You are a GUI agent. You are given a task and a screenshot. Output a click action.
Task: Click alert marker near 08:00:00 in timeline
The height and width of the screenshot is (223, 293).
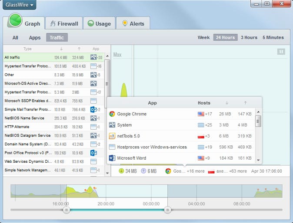(x=258, y=190)
